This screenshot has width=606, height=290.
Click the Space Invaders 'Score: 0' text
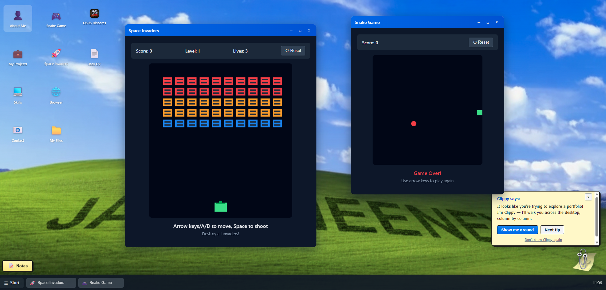[x=144, y=51]
